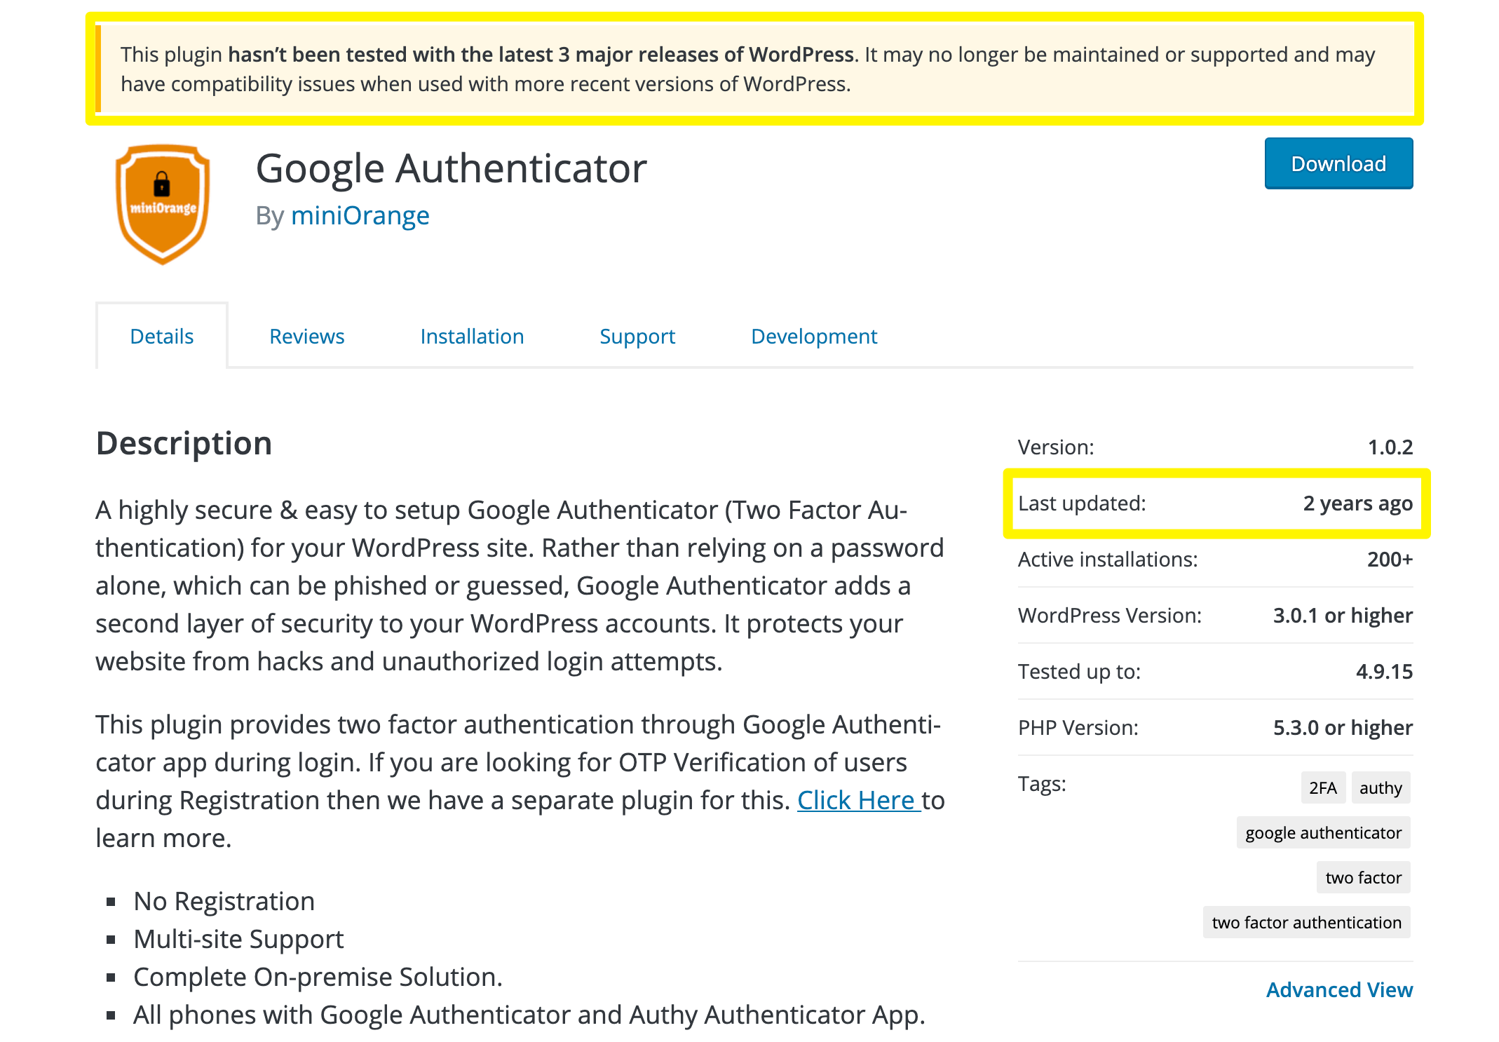1499x1042 pixels.
Task: Select the authy tag
Action: coord(1381,787)
